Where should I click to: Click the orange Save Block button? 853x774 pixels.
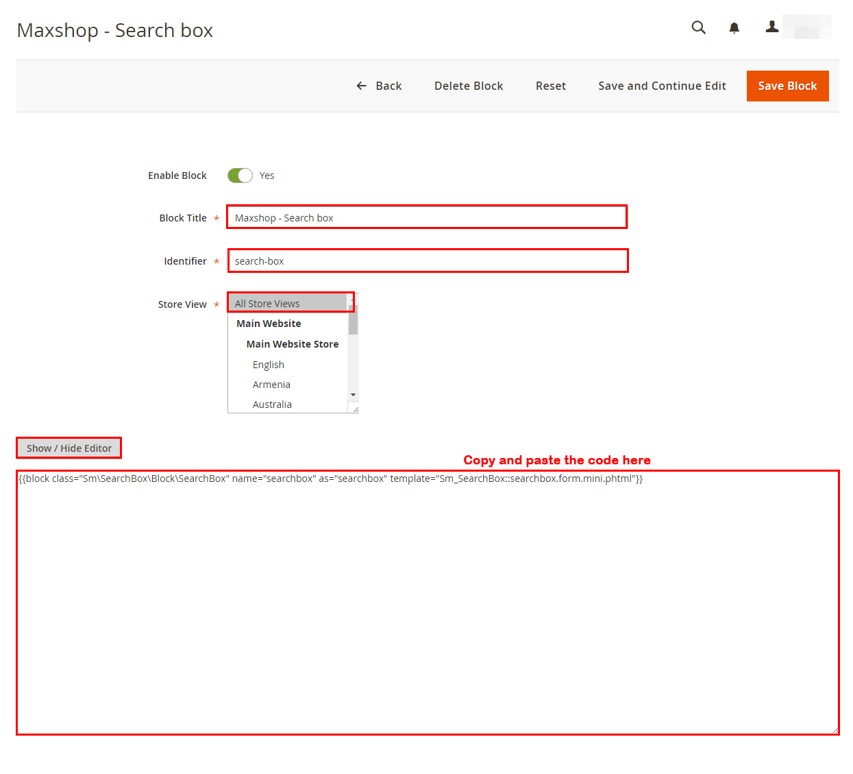(x=787, y=86)
